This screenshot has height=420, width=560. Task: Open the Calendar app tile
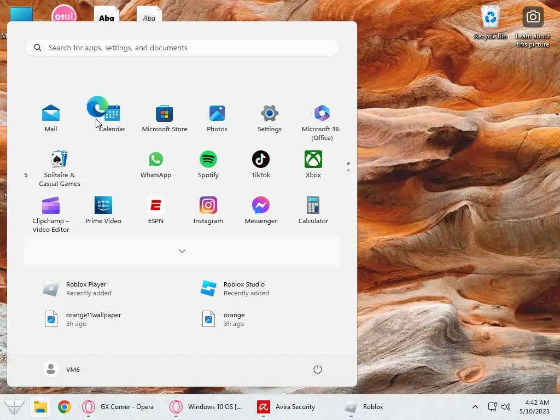[x=112, y=118]
